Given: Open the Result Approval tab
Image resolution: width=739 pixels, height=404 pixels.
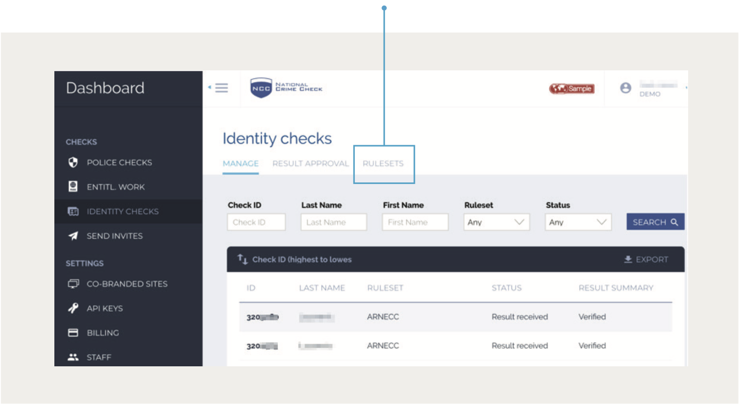Looking at the screenshot, I should (x=310, y=163).
